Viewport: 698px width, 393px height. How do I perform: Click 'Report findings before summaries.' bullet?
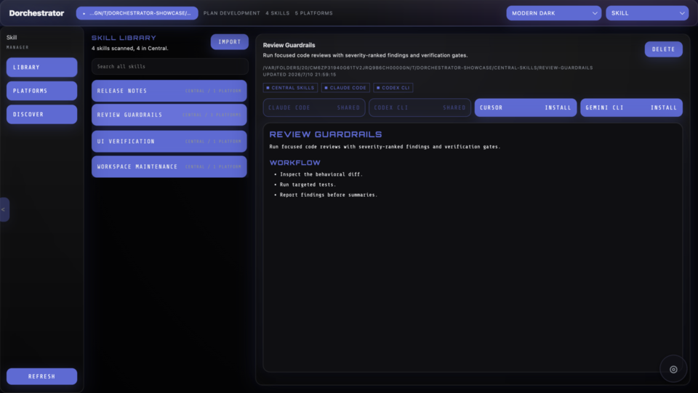tap(329, 195)
